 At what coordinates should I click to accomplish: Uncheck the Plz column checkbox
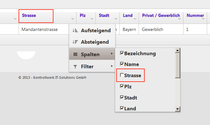tap(122, 86)
